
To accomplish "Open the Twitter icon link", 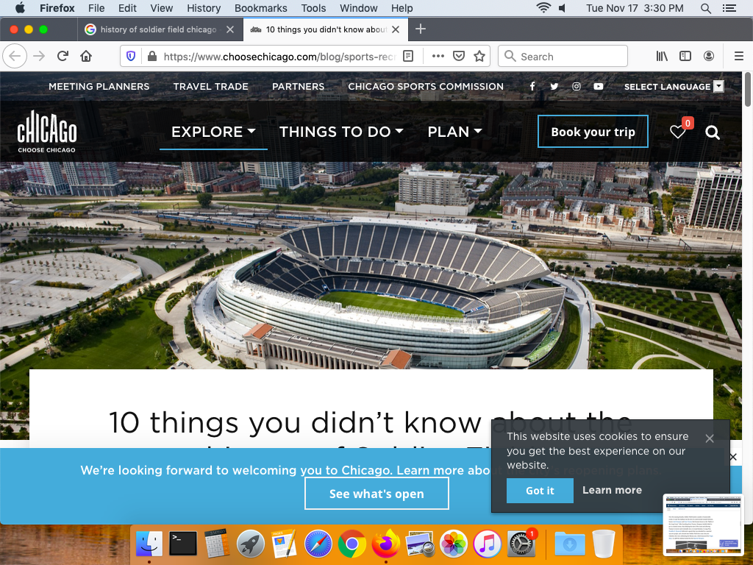I will [554, 86].
